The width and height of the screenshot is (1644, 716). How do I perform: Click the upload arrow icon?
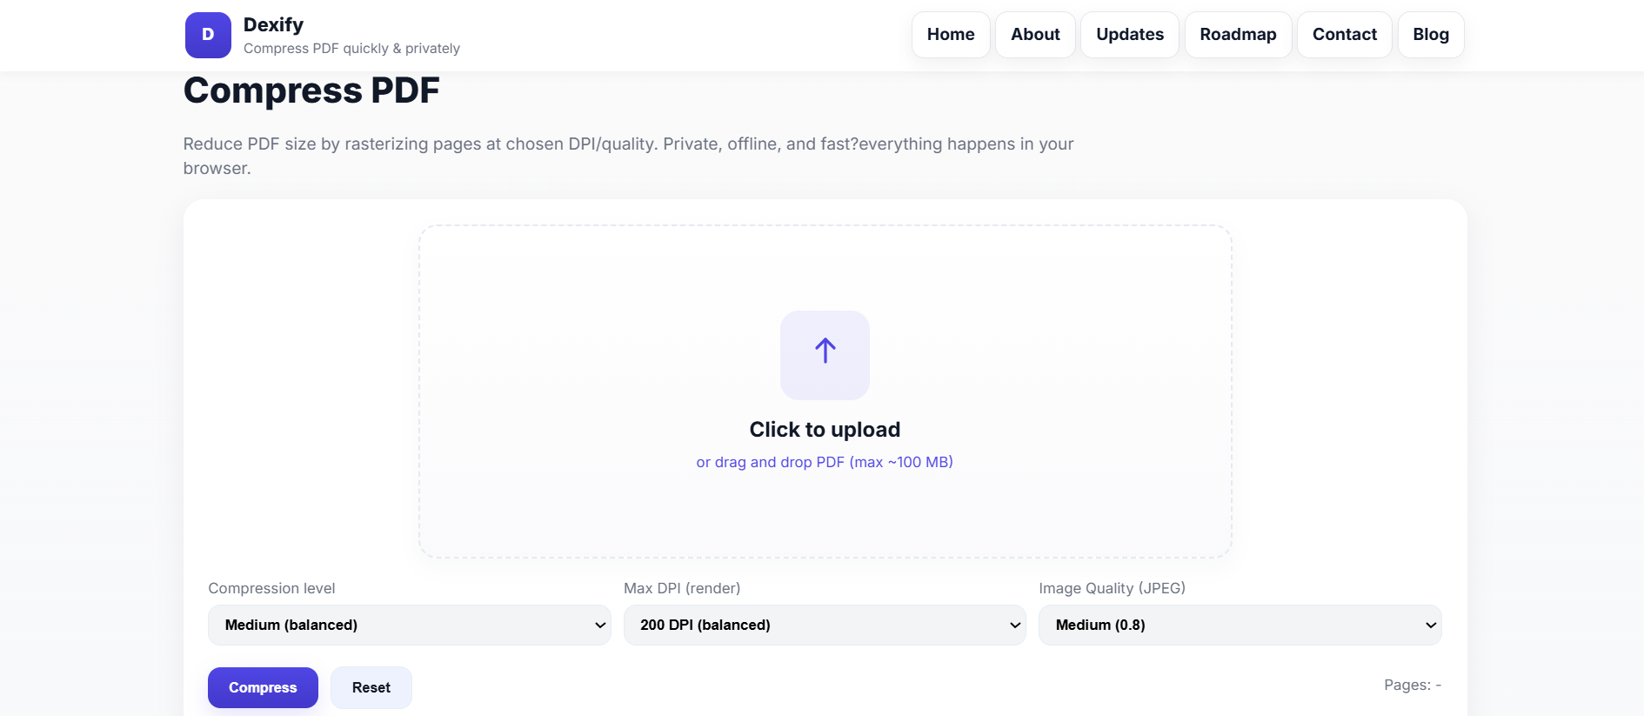click(x=824, y=354)
